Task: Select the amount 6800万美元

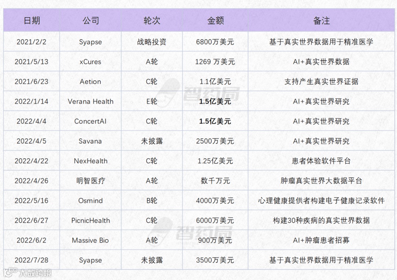Action: 215,42
